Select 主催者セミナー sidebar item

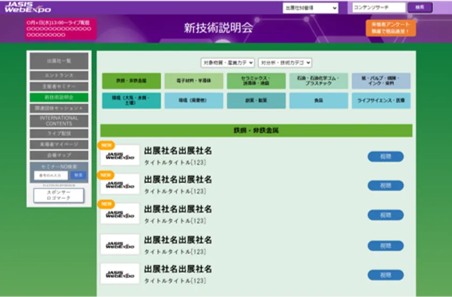tap(59, 86)
